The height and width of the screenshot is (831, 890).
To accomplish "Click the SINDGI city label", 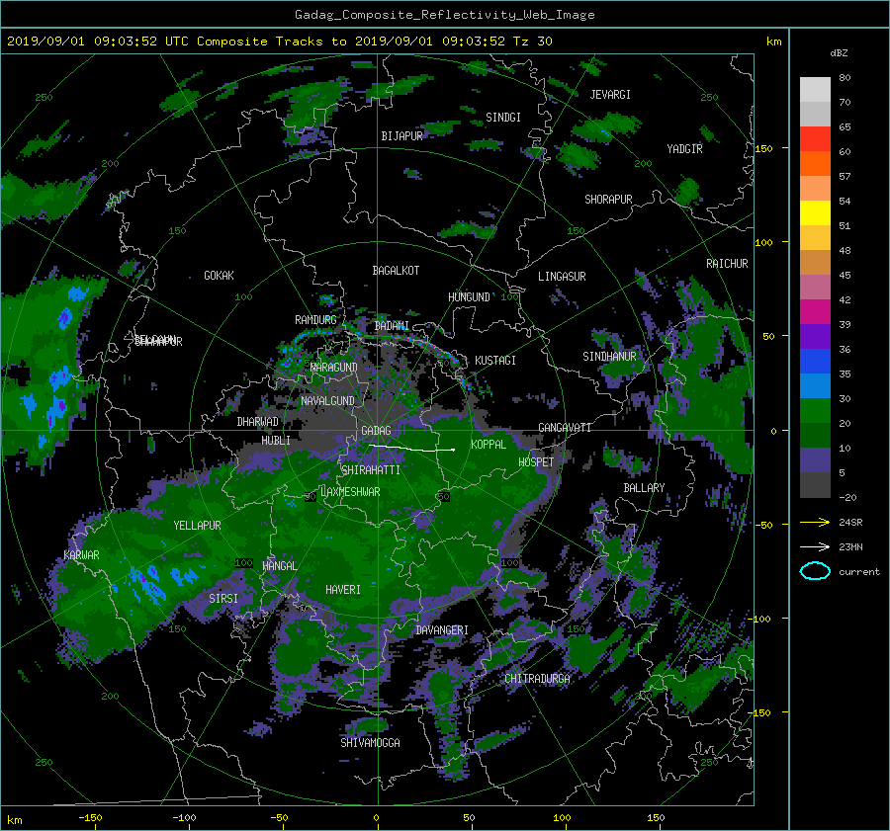I will 503,118.
